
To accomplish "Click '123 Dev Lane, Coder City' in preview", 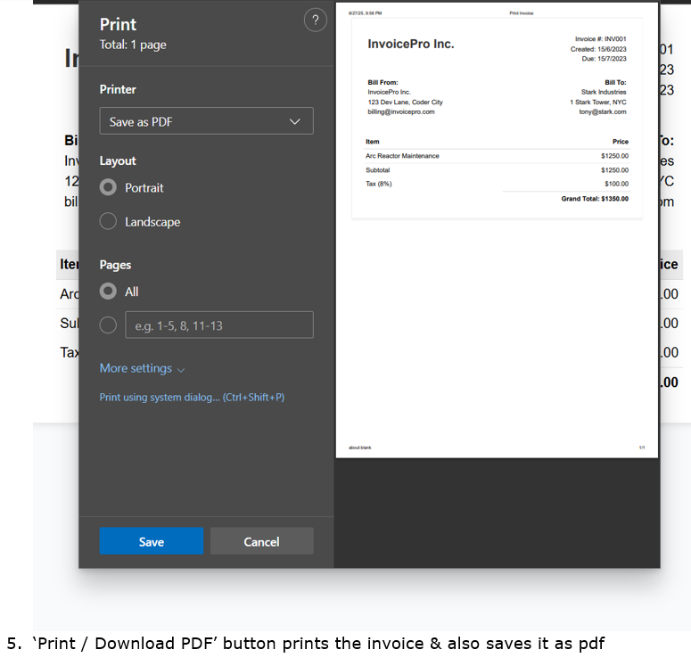I will pos(405,103).
